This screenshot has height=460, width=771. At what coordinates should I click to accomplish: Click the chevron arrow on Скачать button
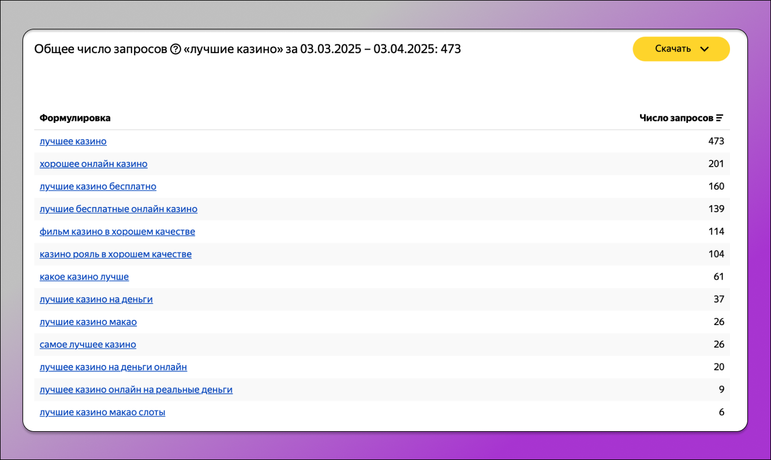click(x=704, y=49)
